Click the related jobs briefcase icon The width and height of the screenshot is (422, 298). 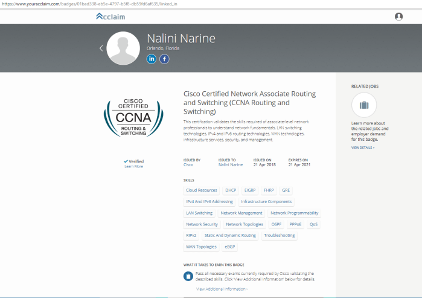click(363, 105)
